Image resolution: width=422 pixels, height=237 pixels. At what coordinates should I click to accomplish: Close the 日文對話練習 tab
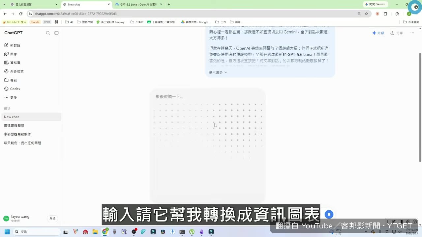point(56,5)
